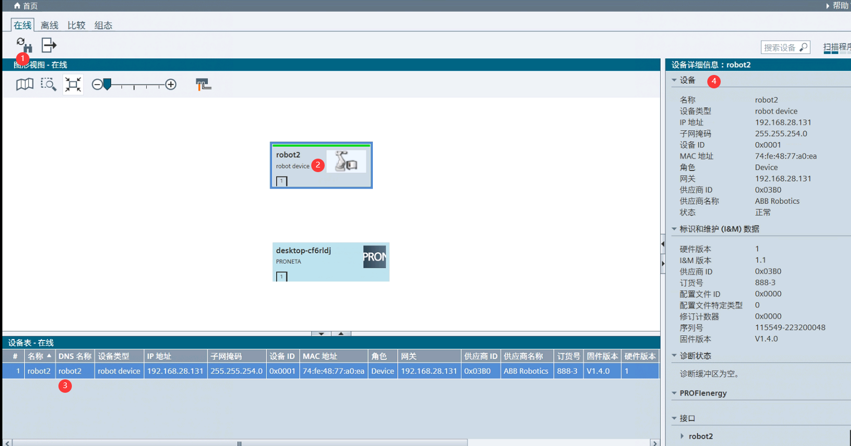Screen dimensions: 851x446
Task: Sort by 名称 column header
Action: click(39, 356)
